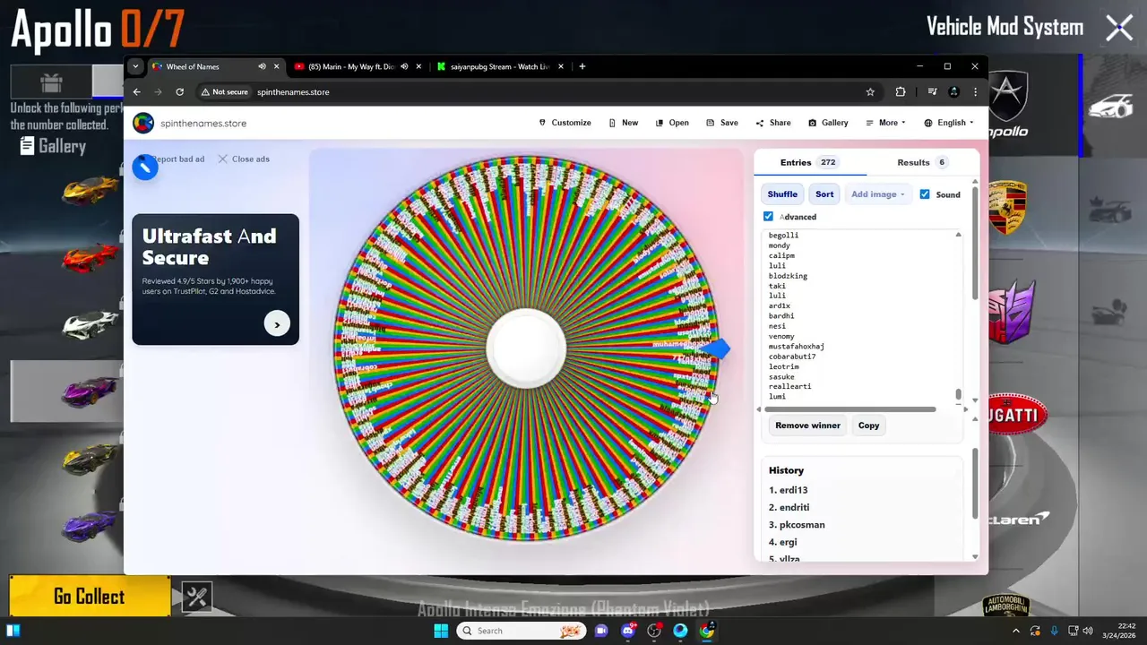This screenshot has height=645, width=1147.
Task: Expand the Add image dropdown
Action: click(877, 194)
